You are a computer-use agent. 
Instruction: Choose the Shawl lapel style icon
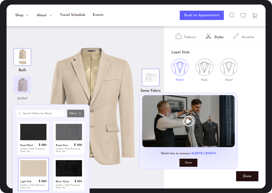pos(229,67)
